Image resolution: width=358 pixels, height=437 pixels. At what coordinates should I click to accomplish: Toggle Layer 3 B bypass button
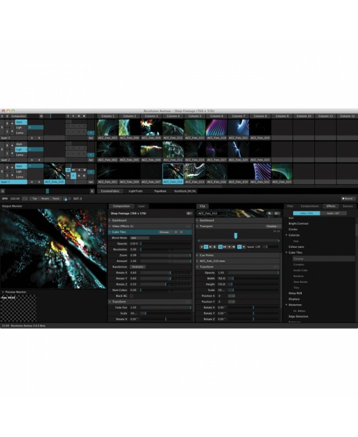[x=7, y=123]
